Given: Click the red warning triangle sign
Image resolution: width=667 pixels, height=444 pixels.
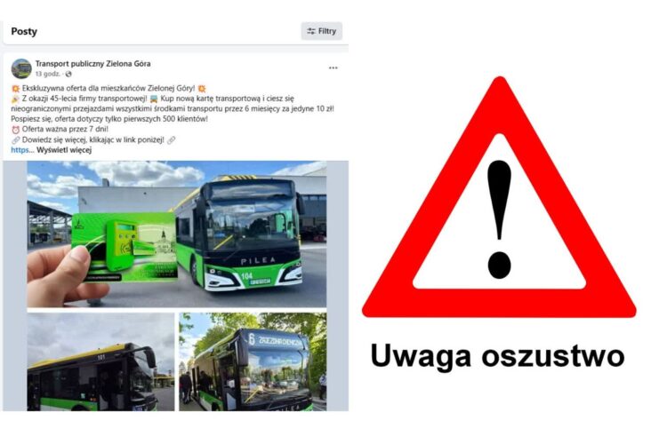Looking at the screenshot, I should coord(499,197).
